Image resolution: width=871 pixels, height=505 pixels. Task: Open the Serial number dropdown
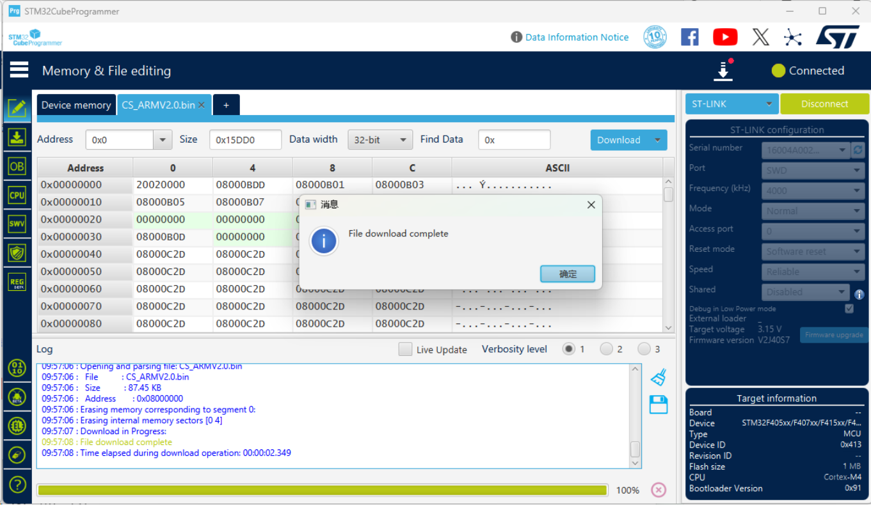coord(806,150)
